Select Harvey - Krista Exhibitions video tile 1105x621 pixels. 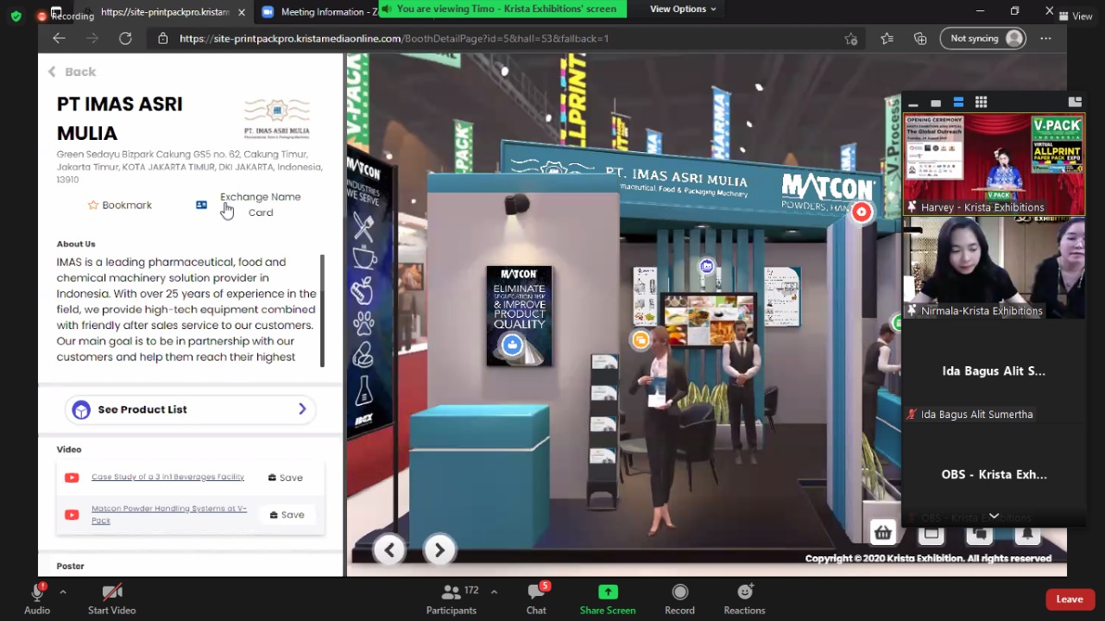(x=994, y=164)
